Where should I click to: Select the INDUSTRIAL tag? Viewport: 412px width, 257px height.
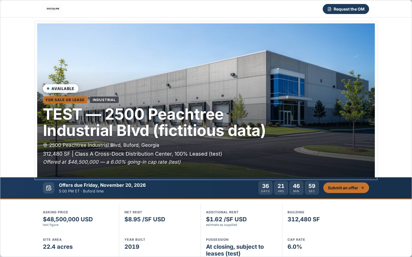tap(104, 100)
